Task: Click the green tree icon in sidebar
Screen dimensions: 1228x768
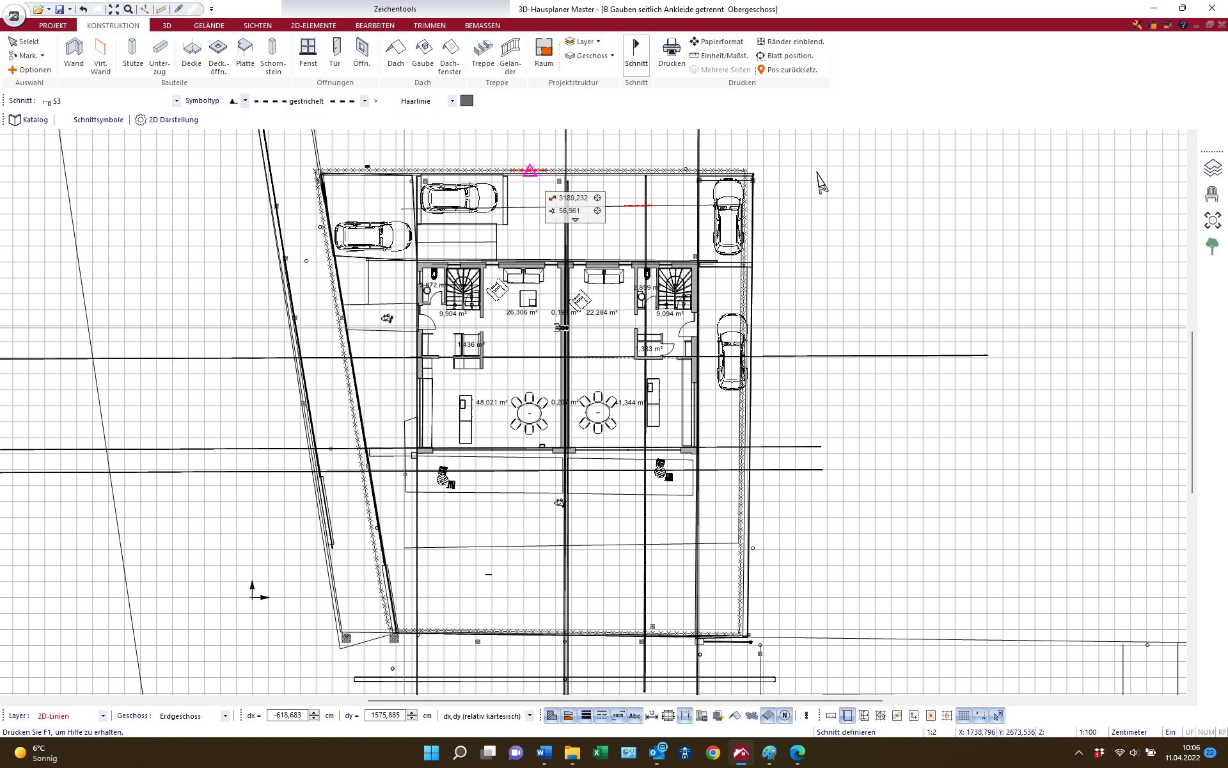Action: point(1212,246)
